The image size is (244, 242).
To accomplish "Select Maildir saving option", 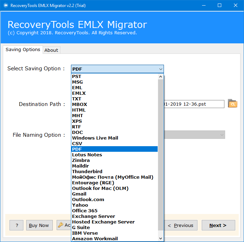I will tap(114, 166).
